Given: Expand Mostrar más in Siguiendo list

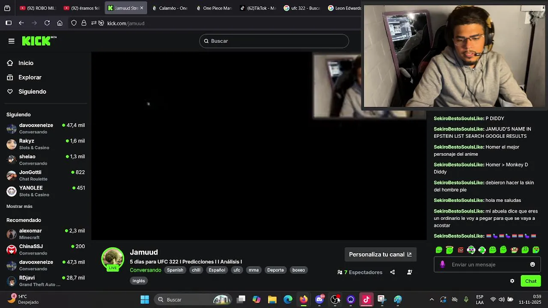Looking at the screenshot, I should [19, 206].
